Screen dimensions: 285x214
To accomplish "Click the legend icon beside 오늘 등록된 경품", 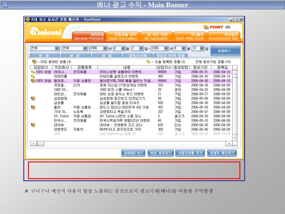I will coord(148,62).
